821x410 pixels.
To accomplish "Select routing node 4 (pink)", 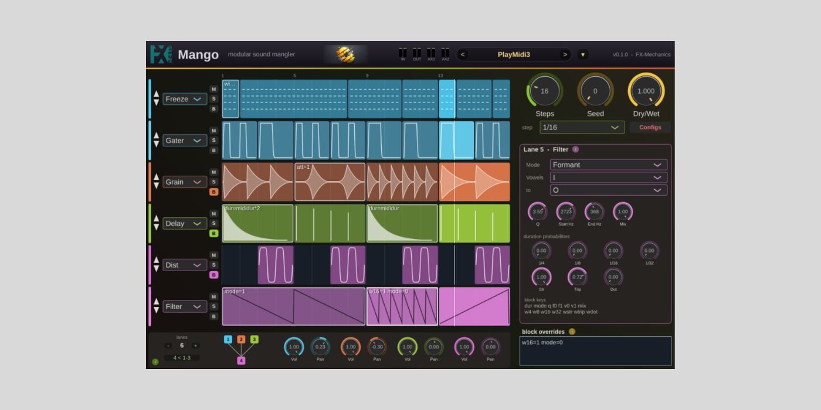I will pos(241,360).
